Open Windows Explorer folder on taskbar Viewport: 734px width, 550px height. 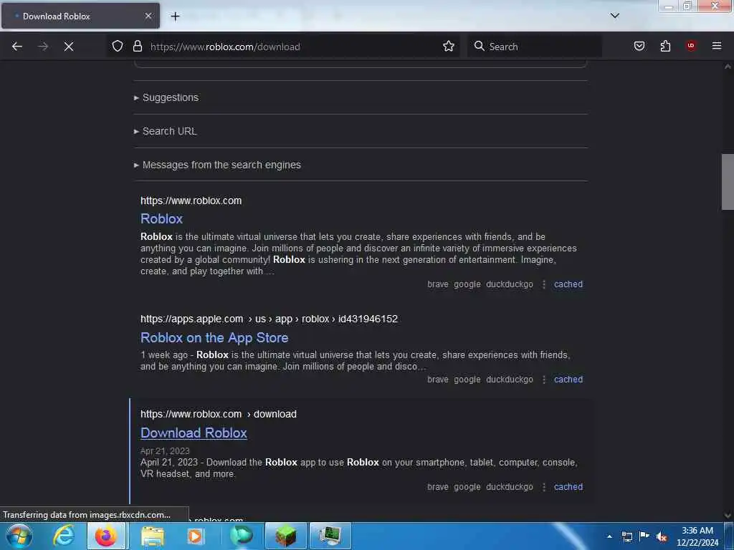[152, 536]
